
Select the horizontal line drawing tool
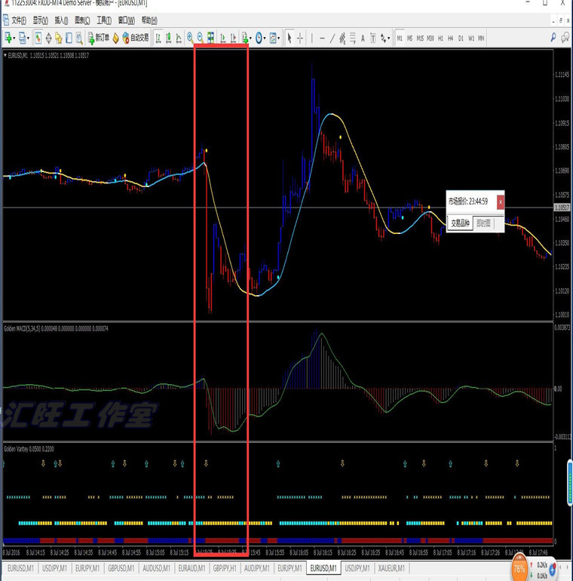(x=322, y=38)
